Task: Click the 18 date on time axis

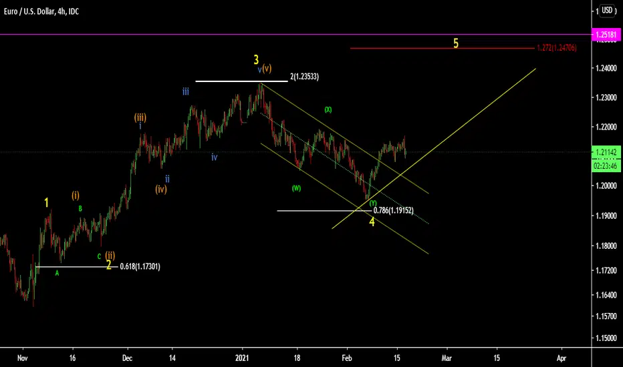Action: (x=297, y=358)
